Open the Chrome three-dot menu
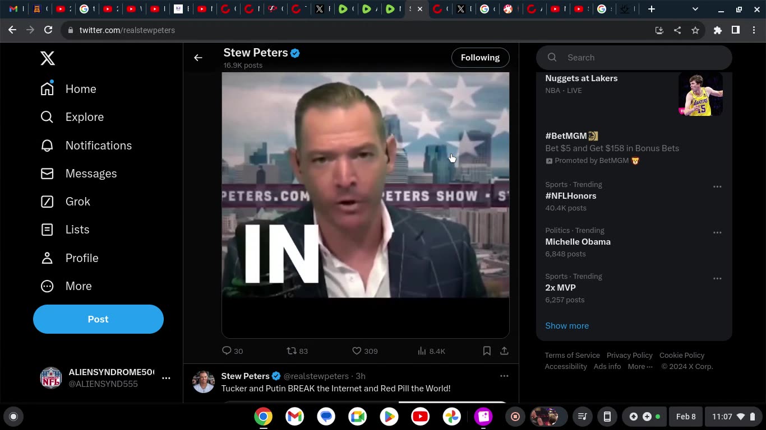766x430 pixels. [754, 30]
